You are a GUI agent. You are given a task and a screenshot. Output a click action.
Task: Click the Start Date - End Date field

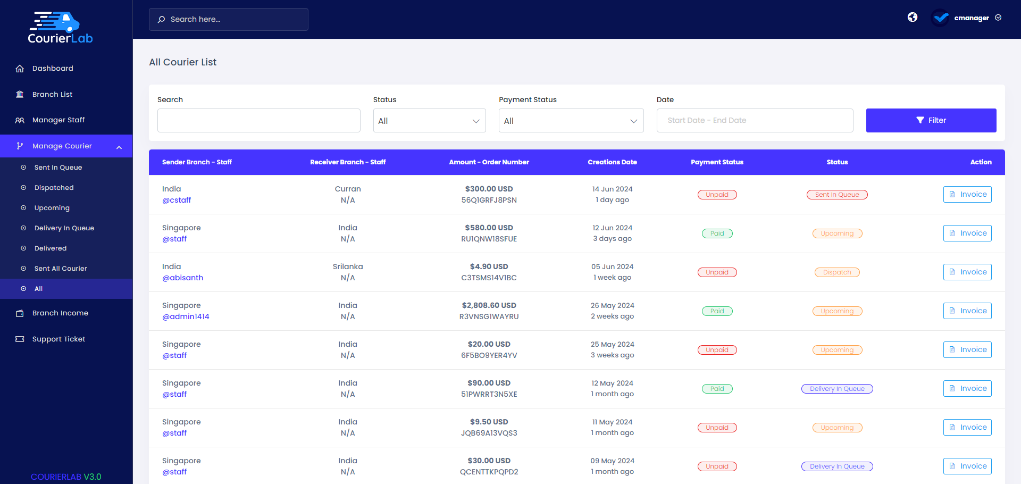coord(755,120)
